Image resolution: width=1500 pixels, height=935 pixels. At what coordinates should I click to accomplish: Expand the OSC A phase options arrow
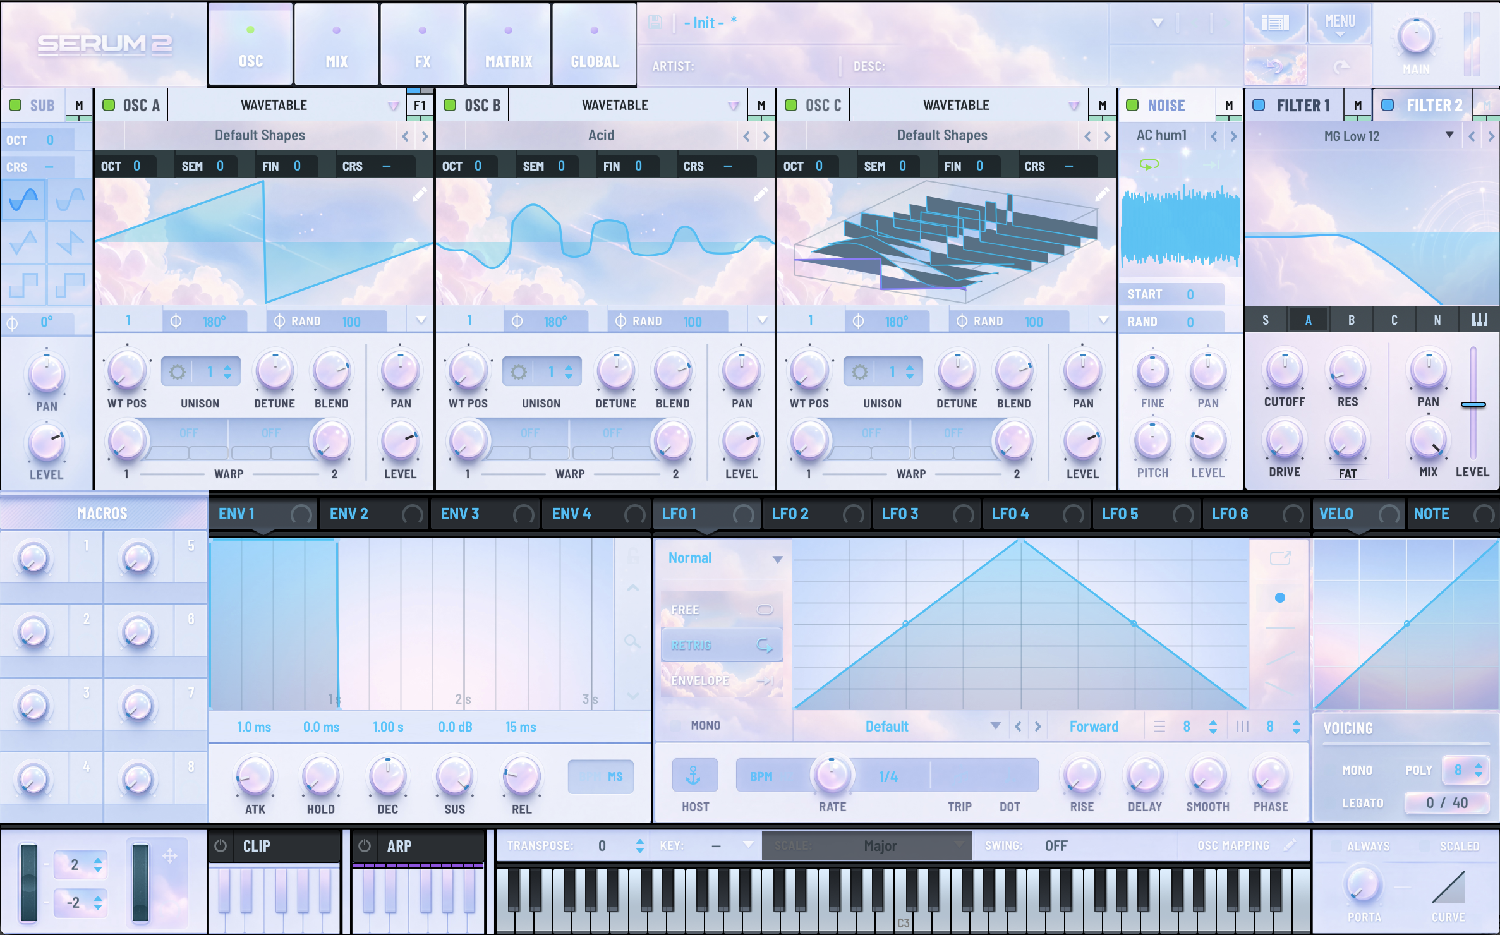(421, 320)
